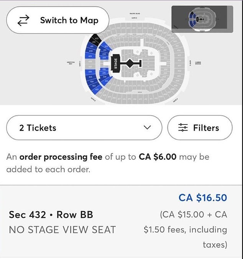
Task: Choose blue section 423 on the map
Action: 94,85
